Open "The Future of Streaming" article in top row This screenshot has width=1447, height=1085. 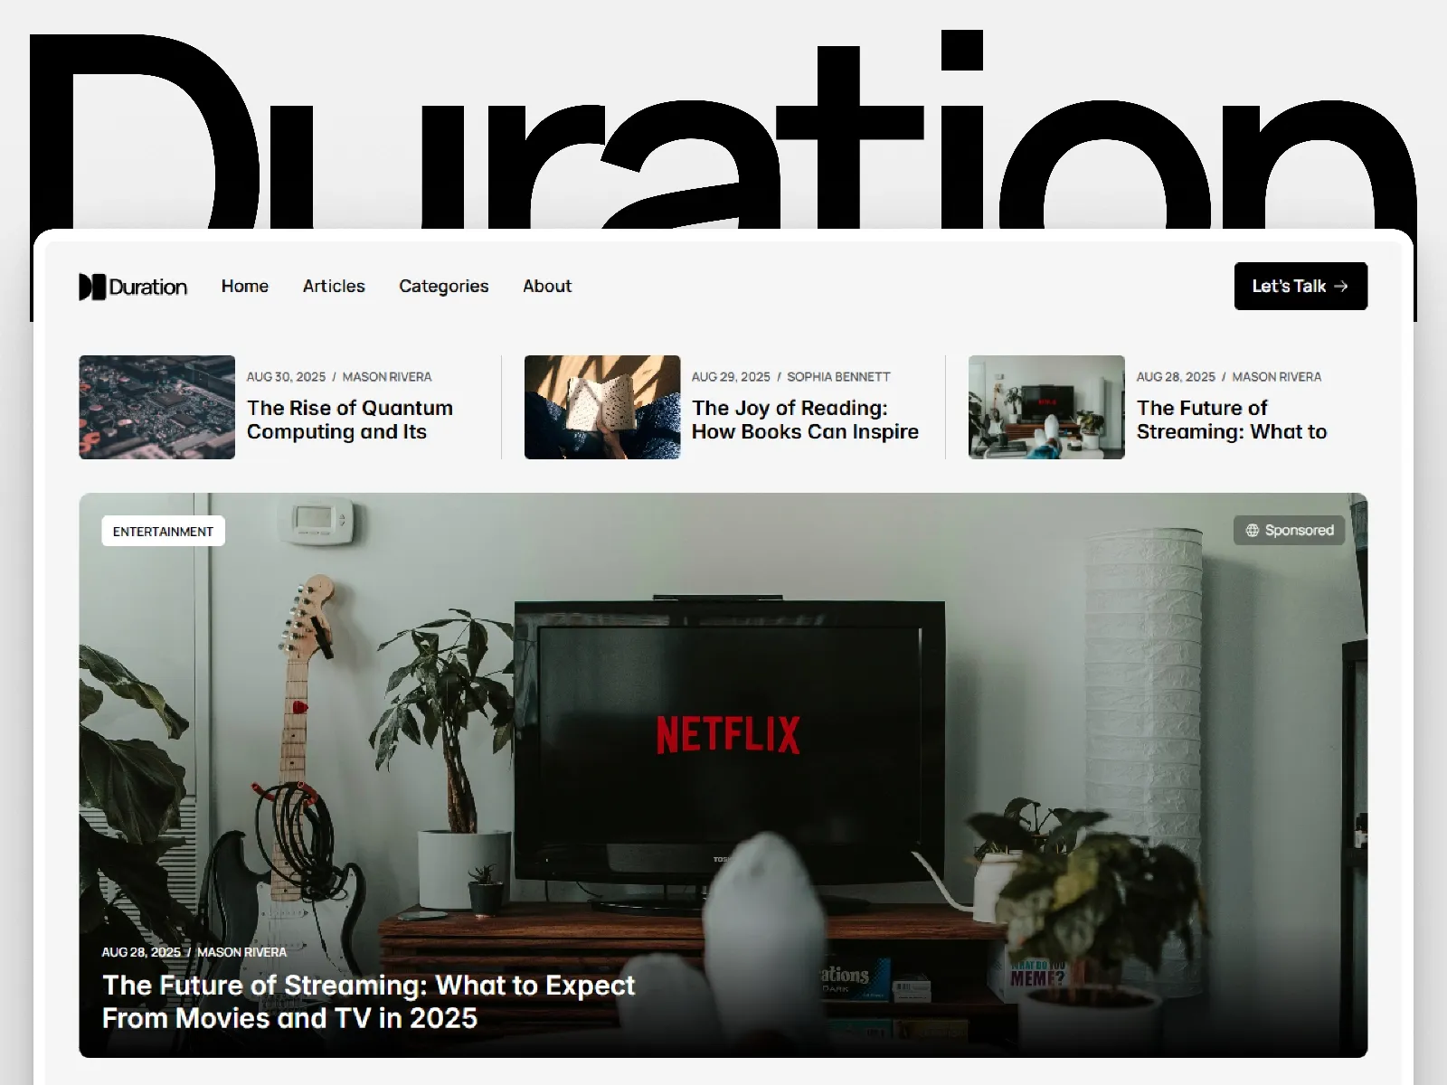1232,420
